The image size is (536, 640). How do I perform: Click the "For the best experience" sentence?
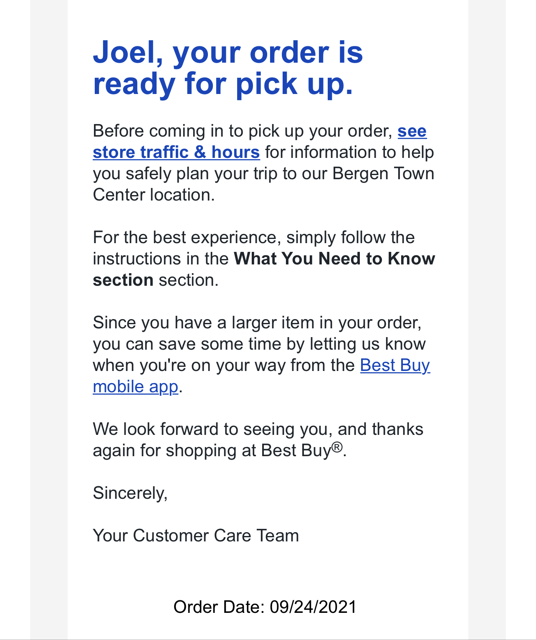[253, 238]
